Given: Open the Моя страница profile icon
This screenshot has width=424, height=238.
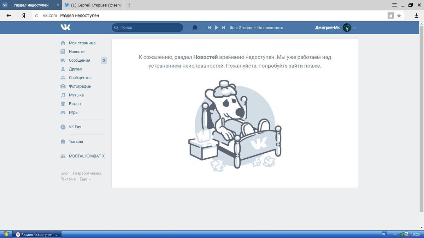Looking at the screenshot, I should [x=63, y=43].
